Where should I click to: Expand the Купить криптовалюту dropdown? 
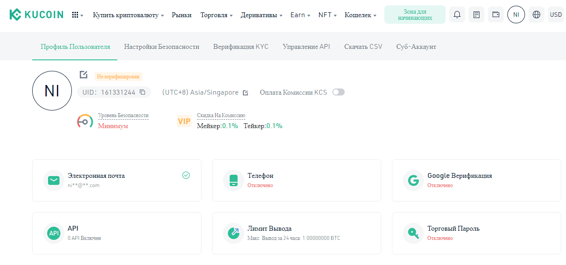[128, 15]
